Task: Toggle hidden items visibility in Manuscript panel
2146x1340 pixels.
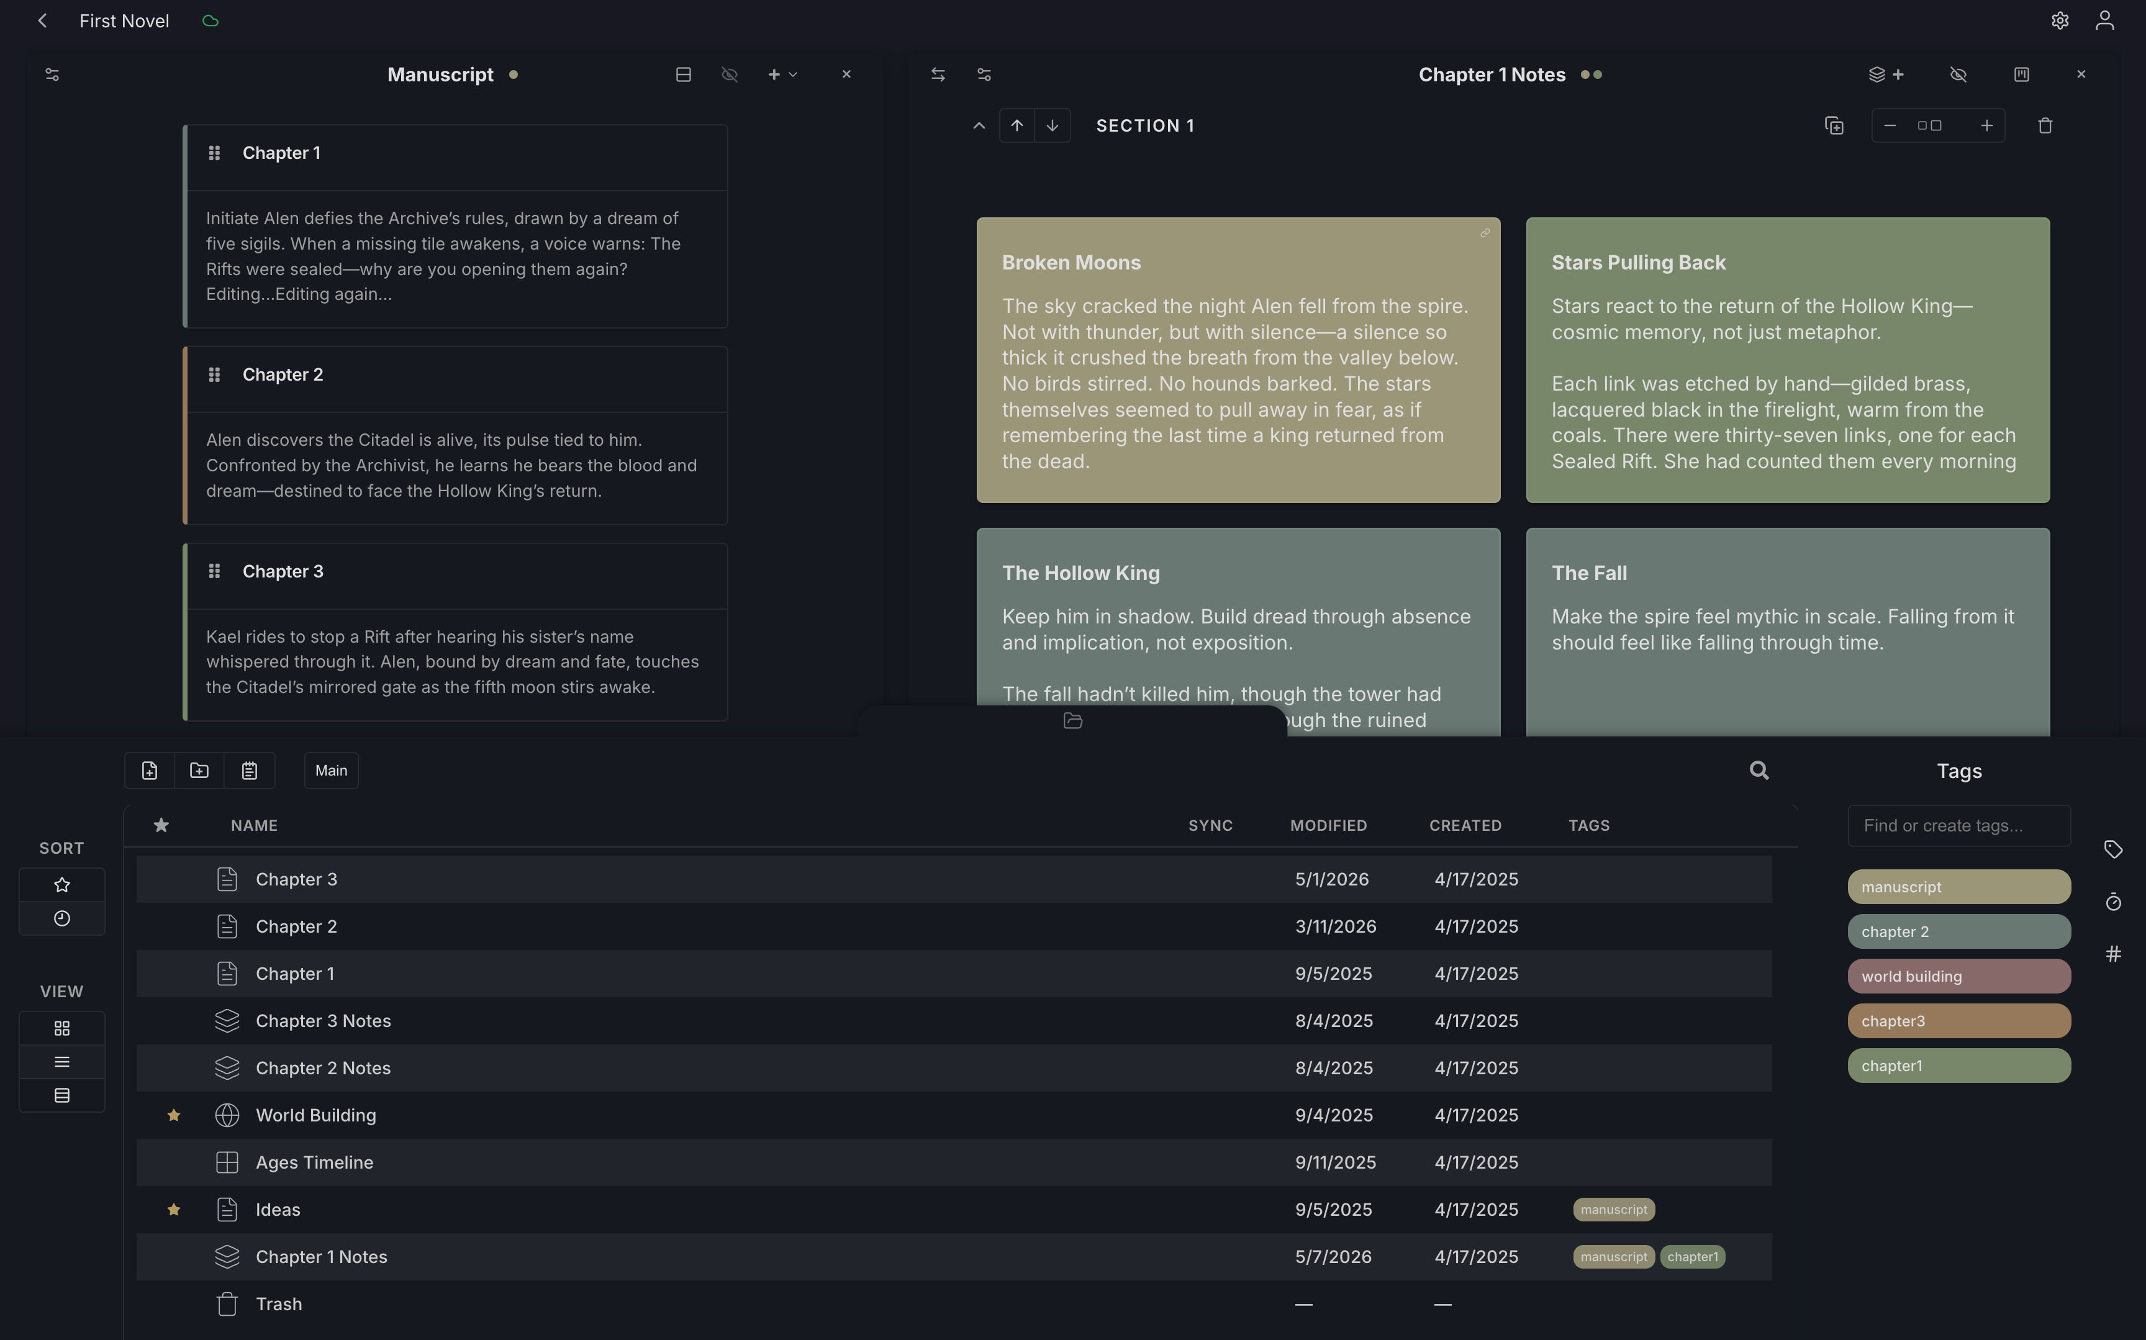Action: coord(729,75)
